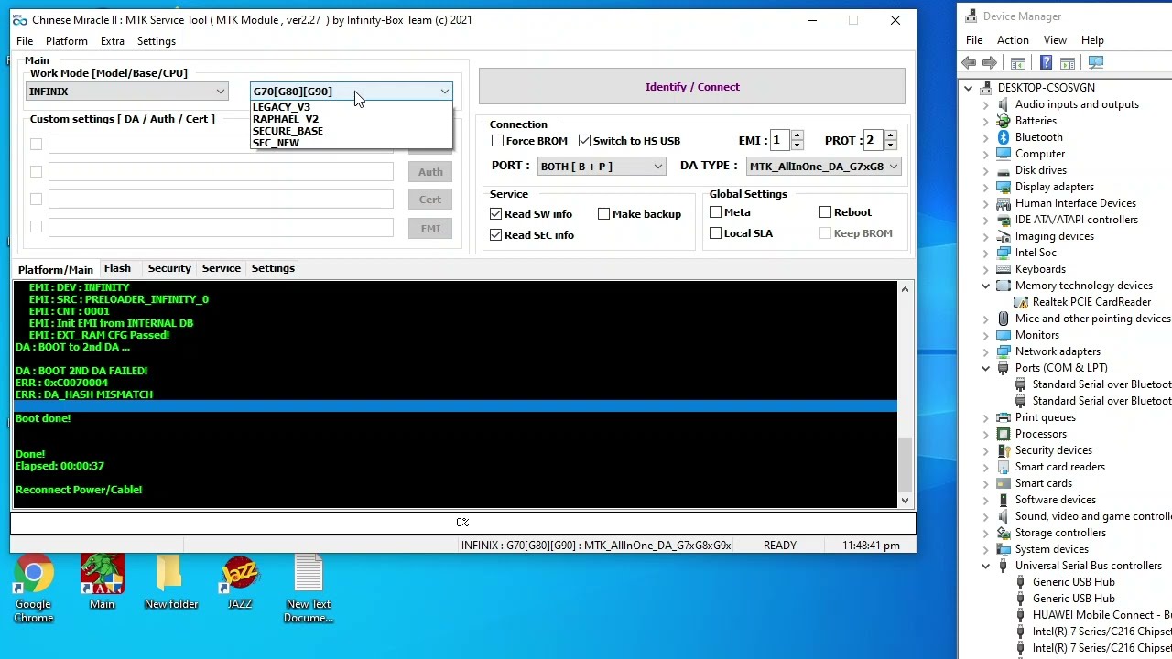This screenshot has width=1172, height=659.
Task: Select Processors category in Device Manager
Action: pyautogui.click(x=1040, y=434)
